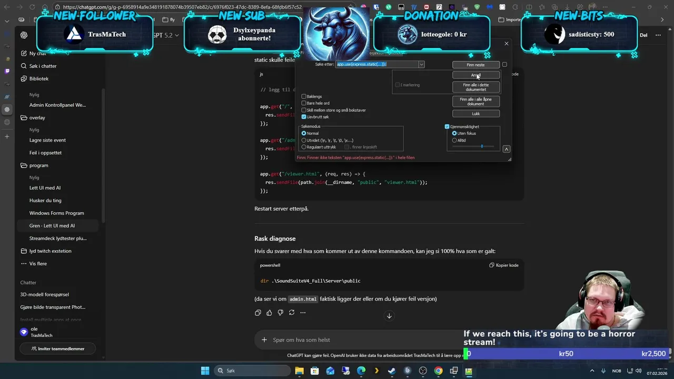
Task: Click the microphone tray icon
Action: (603, 371)
